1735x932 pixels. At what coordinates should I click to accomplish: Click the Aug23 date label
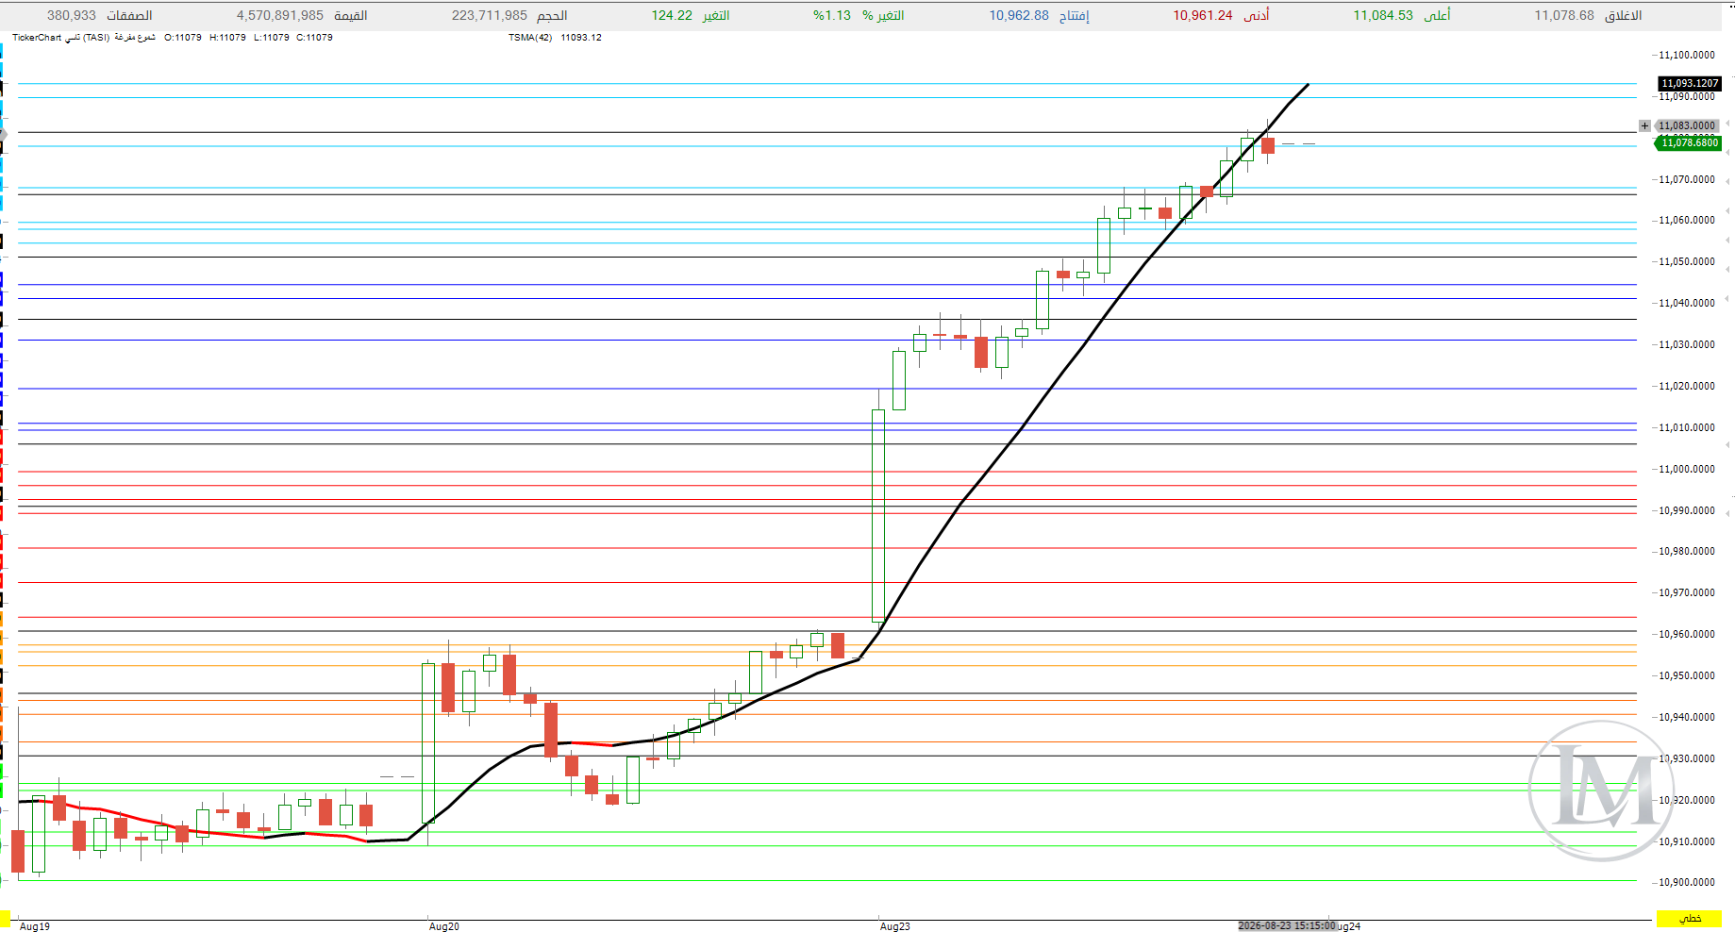click(895, 926)
